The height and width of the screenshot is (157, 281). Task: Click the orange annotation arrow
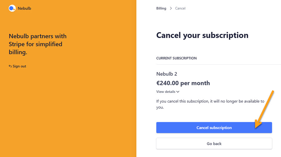[264, 109]
